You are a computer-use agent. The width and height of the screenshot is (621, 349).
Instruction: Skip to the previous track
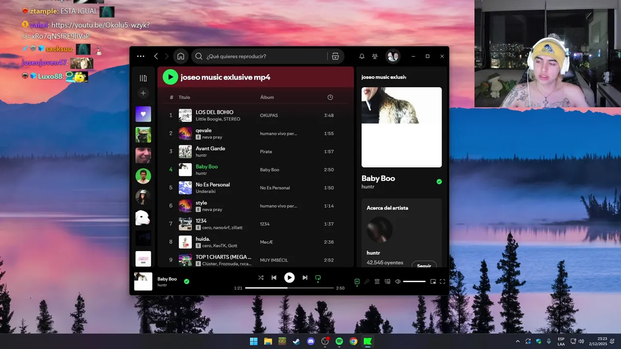(274, 278)
